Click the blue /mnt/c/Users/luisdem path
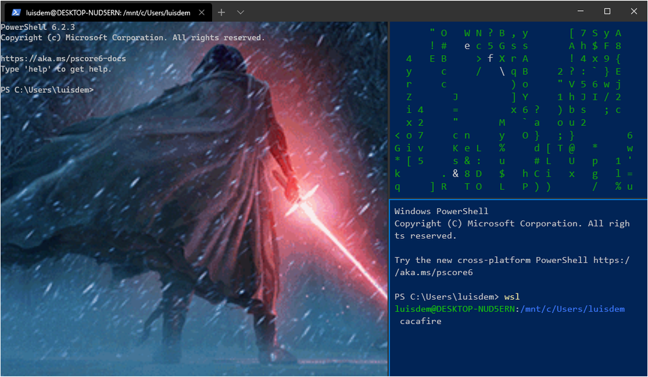The image size is (648, 377). pos(572,309)
